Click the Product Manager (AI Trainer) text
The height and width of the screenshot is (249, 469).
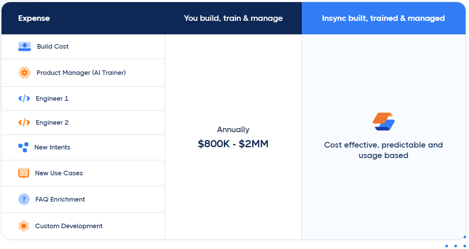pyautogui.click(x=81, y=73)
